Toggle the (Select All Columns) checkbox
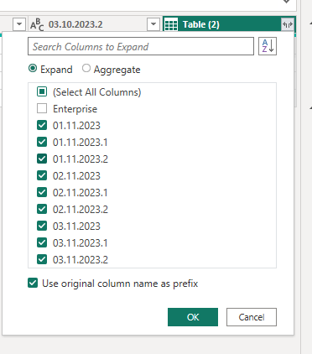This screenshot has width=312, height=354. [42, 91]
